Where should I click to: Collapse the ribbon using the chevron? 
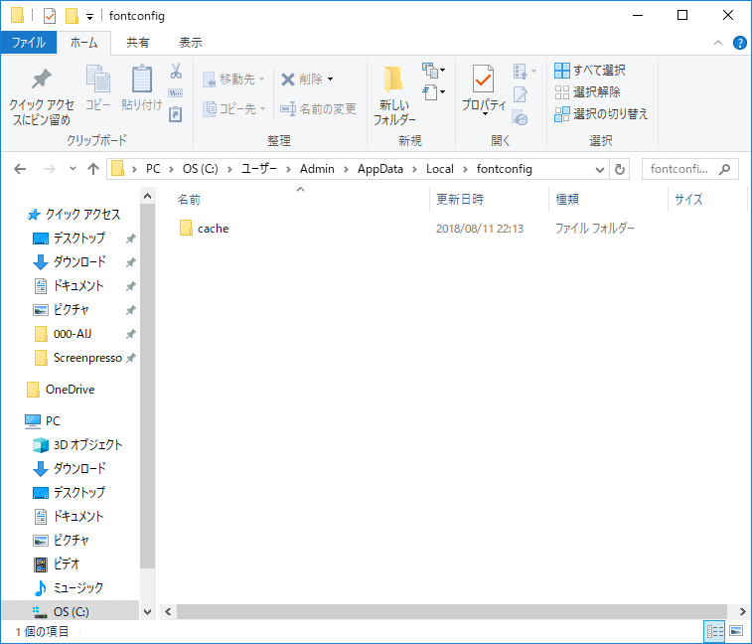pos(719,43)
